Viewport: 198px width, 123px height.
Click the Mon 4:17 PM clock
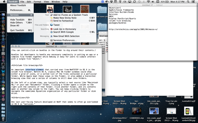[177, 2]
